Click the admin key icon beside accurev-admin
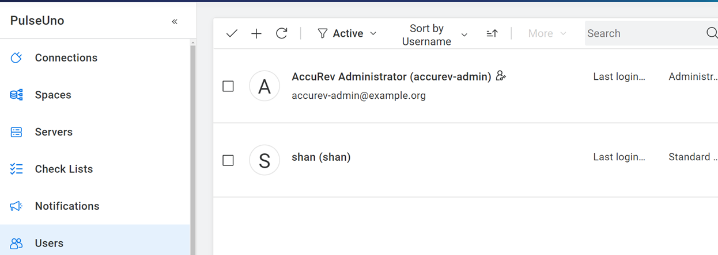718x255 pixels. click(x=501, y=76)
